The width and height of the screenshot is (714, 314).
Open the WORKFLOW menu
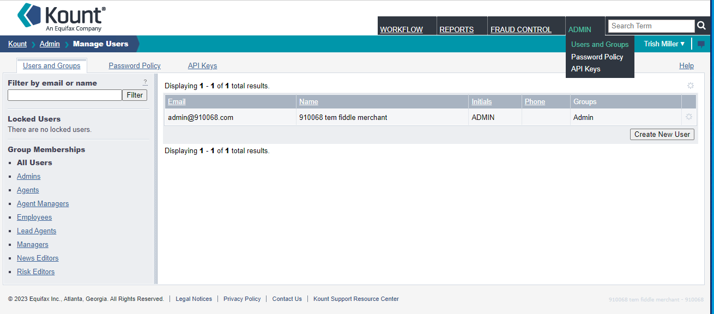tap(402, 29)
